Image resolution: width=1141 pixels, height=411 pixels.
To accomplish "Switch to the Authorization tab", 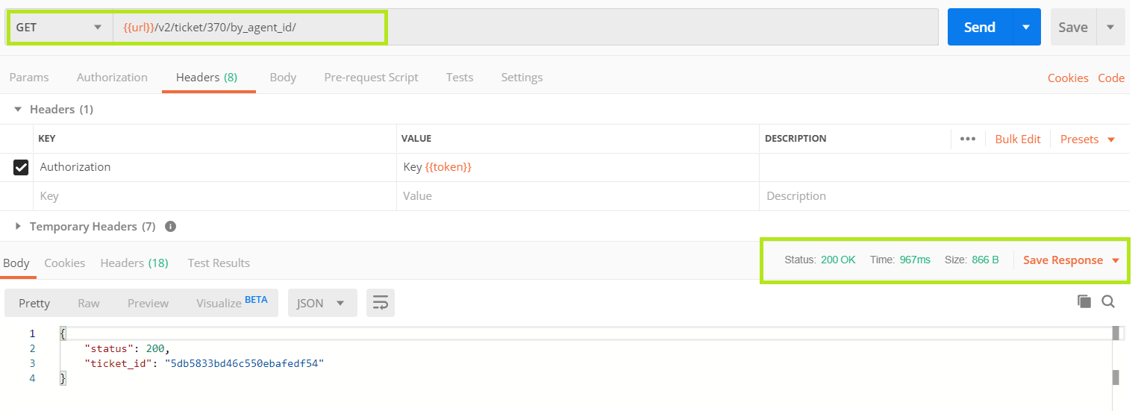I will [x=112, y=77].
